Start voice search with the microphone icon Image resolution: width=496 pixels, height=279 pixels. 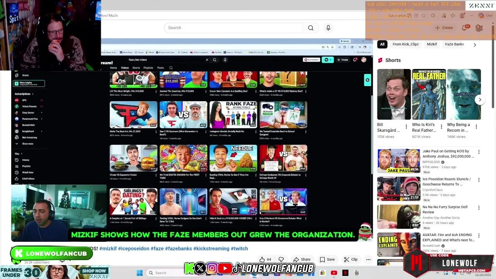click(x=328, y=28)
